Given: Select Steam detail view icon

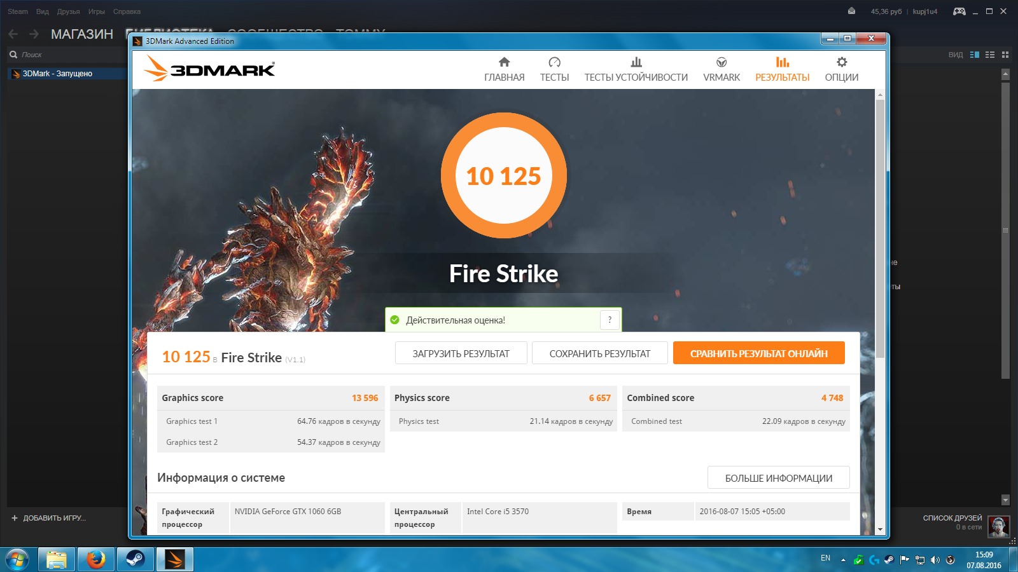Looking at the screenshot, I should [x=975, y=55].
